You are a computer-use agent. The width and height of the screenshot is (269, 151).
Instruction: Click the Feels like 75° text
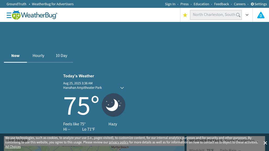click(x=74, y=124)
